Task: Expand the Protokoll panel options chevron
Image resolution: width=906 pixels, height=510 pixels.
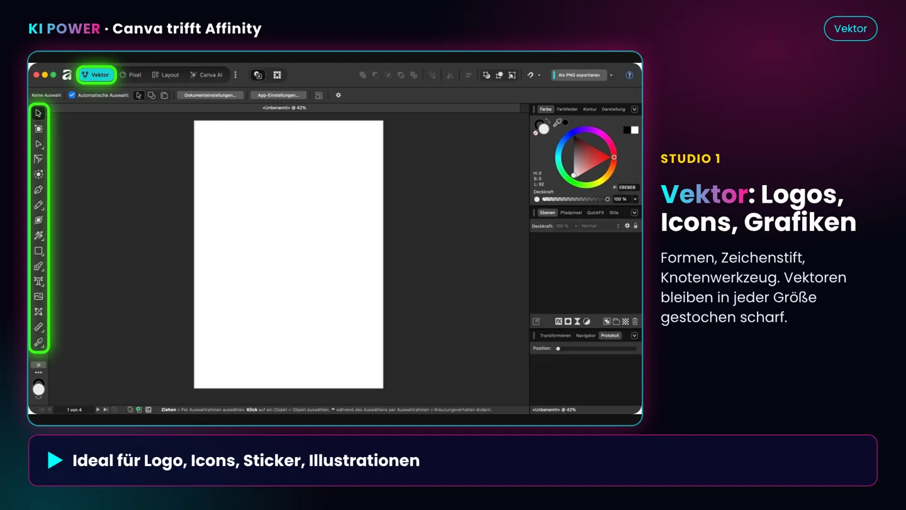Action: [x=634, y=336]
